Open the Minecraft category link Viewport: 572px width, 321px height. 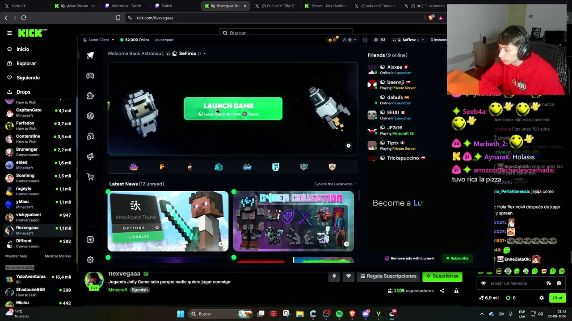[118, 290]
